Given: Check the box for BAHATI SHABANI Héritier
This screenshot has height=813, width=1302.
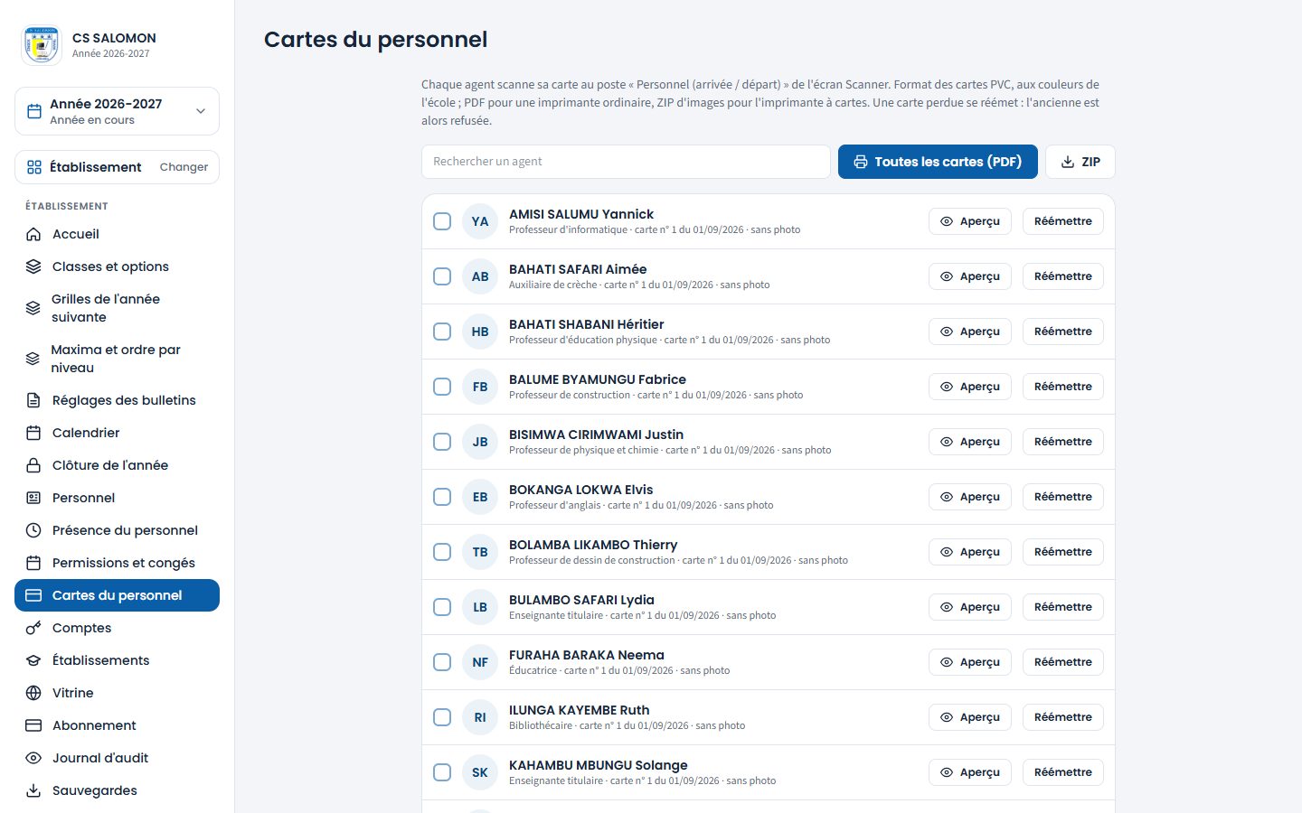Looking at the screenshot, I should (442, 332).
